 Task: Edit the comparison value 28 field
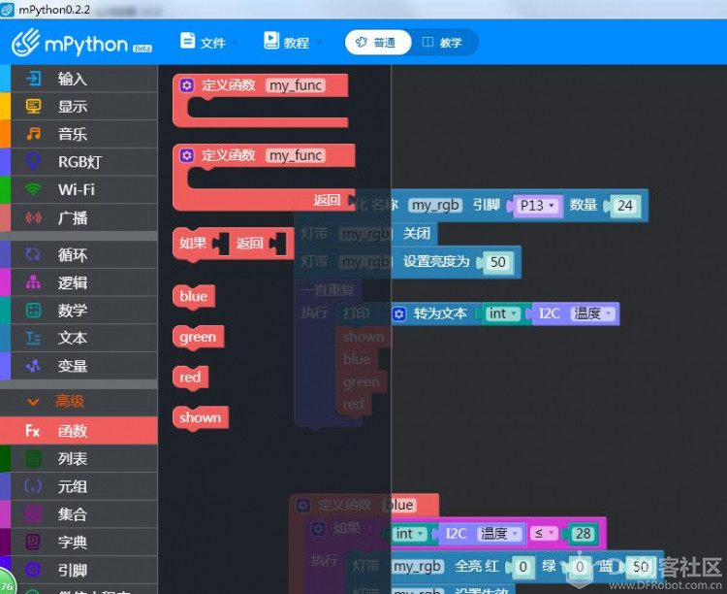tap(583, 534)
